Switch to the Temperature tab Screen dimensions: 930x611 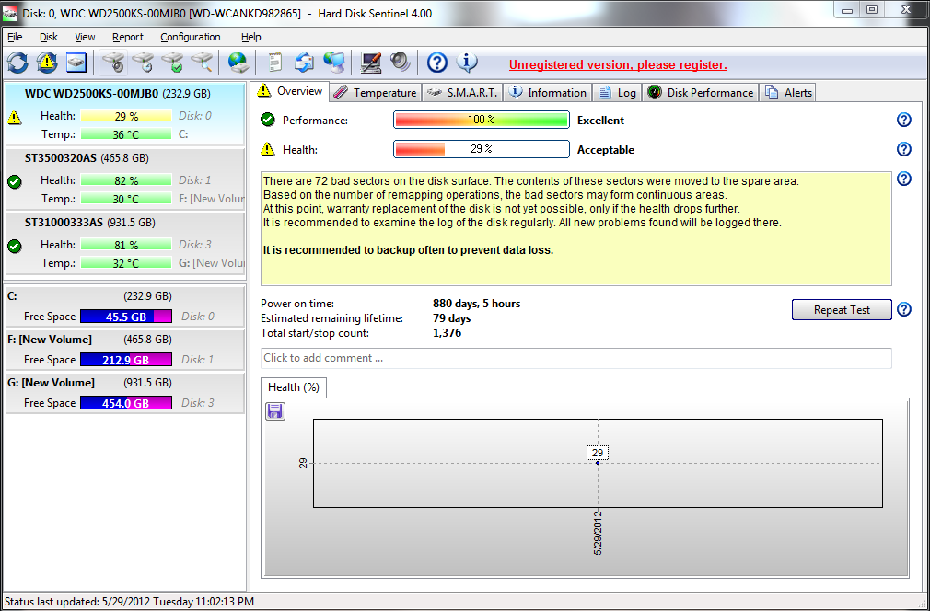375,92
